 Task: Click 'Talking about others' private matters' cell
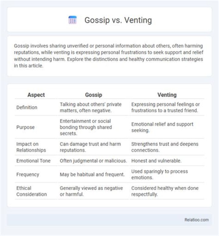91,107
